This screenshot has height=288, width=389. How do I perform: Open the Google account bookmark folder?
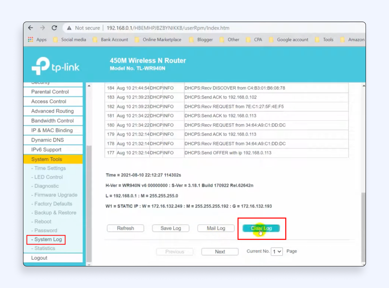click(x=289, y=40)
